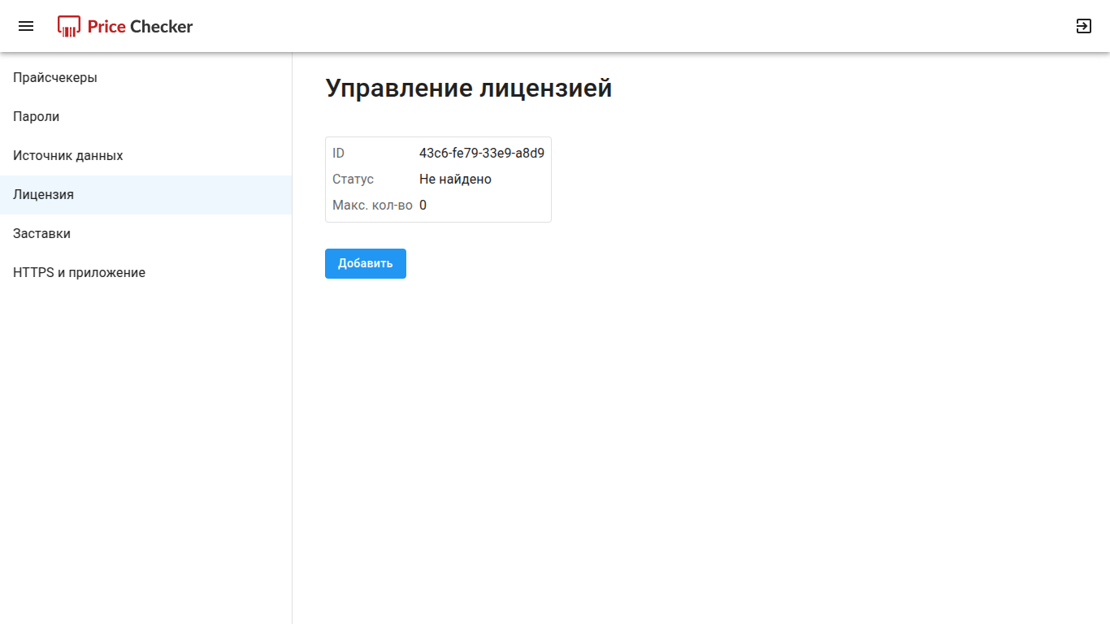Image resolution: width=1110 pixels, height=624 pixels.
Task: Navigate to HTTPS и приложение
Action: 146,273
